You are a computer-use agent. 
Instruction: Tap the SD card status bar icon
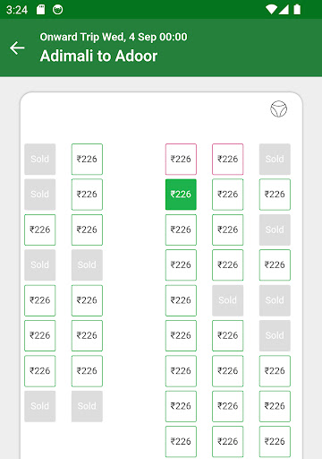click(40, 10)
